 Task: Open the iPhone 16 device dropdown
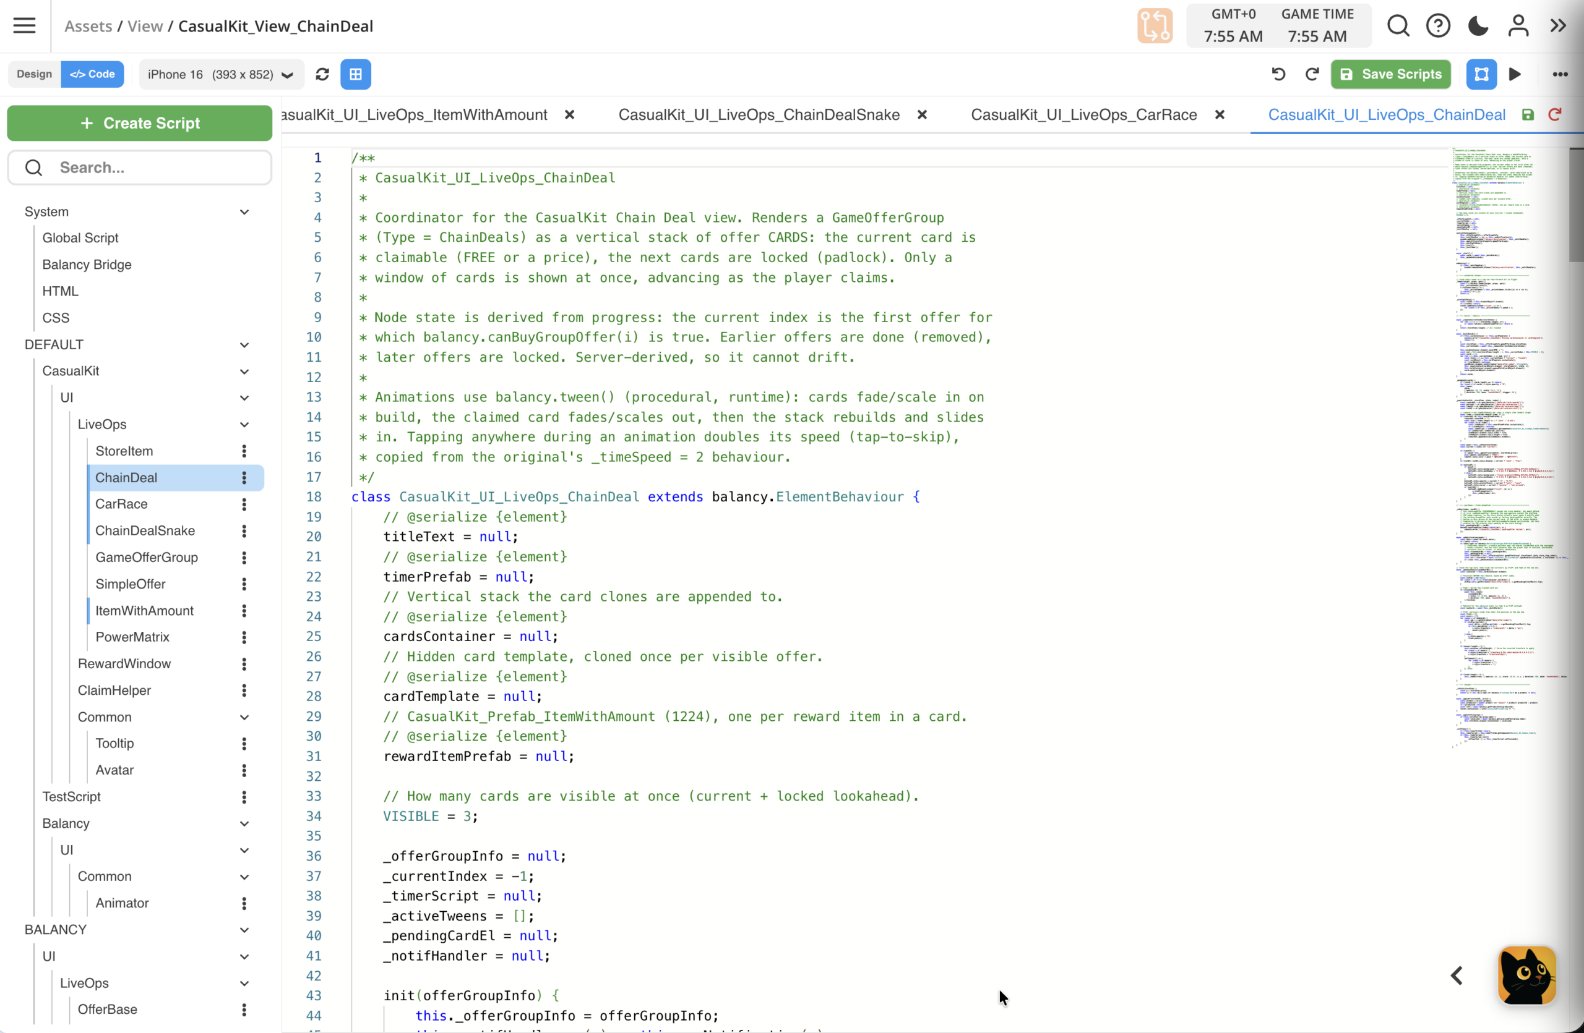(221, 74)
